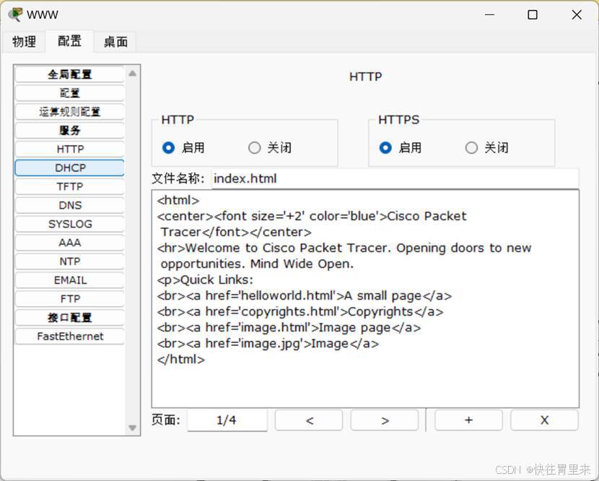Image resolution: width=599 pixels, height=481 pixels.
Task: Open the TFTP service settings
Action: [70, 186]
